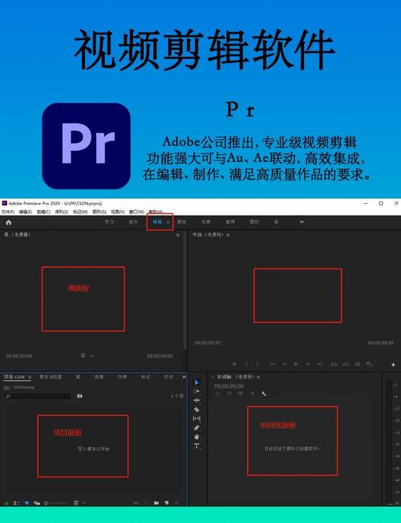
Task: Toggle linked selection in timeline
Action: tap(241, 394)
